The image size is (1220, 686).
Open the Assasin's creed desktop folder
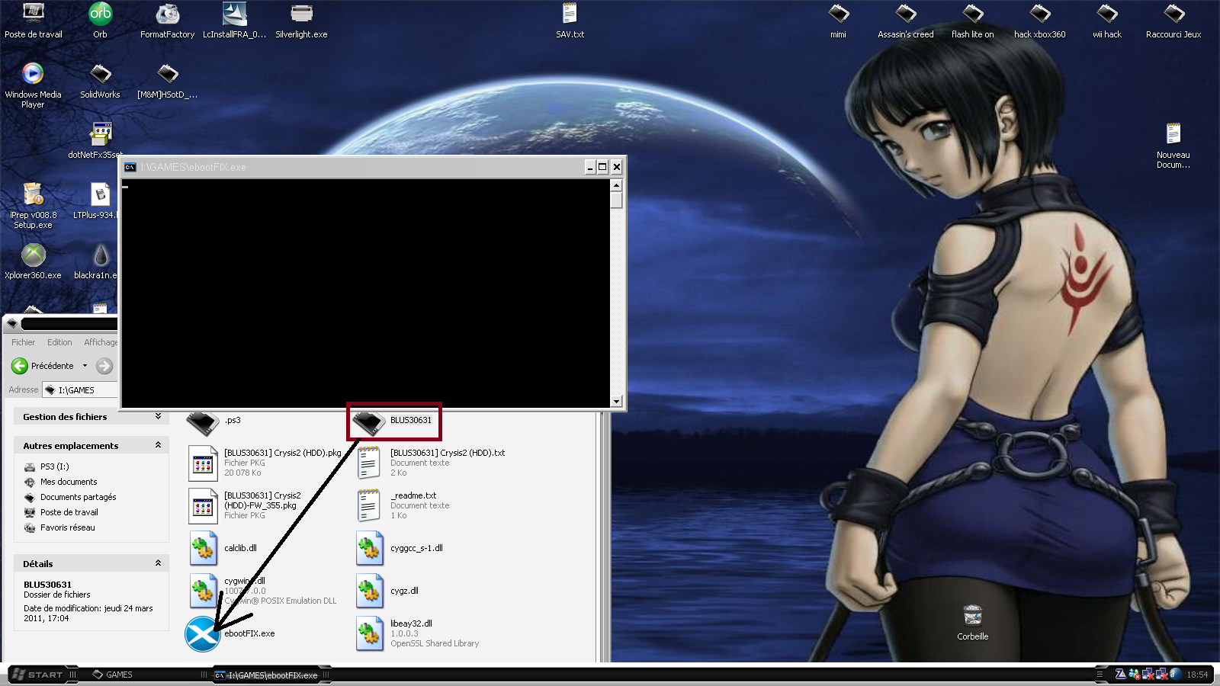pyautogui.click(x=905, y=21)
